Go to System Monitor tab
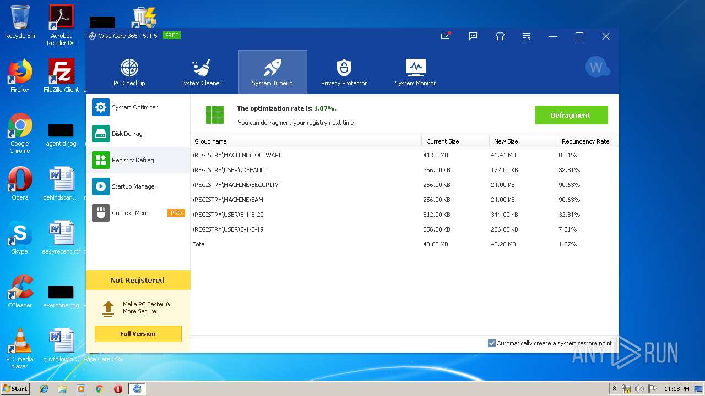The width and height of the screenshot is (705, 396). [415, 72]
